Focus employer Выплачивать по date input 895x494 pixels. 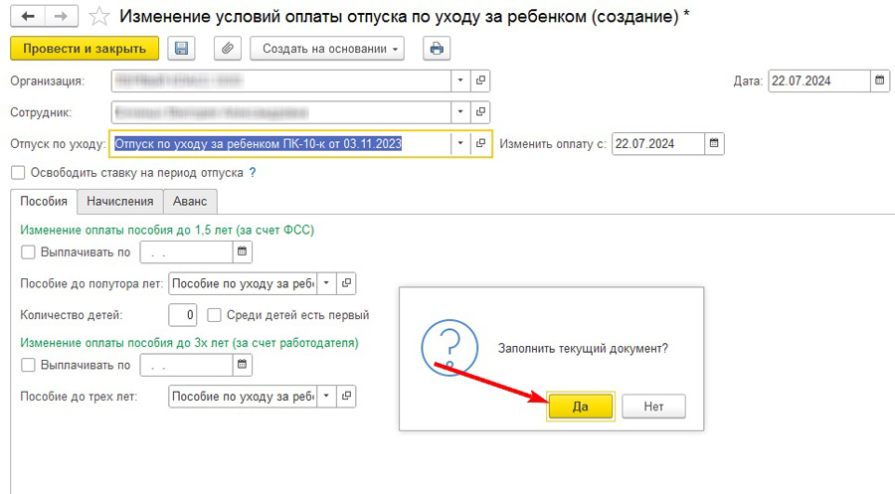point(186,365)
